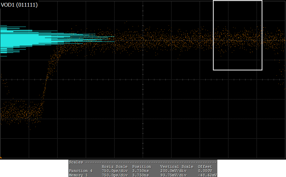The width and height of the screenshot is (286, 177).
Task: Select the Function 4 row label
Action: 81,171
